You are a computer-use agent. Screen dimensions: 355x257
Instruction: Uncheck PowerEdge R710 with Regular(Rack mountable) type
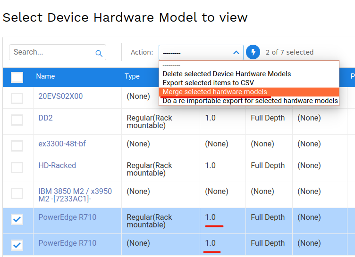click(17, 219)
